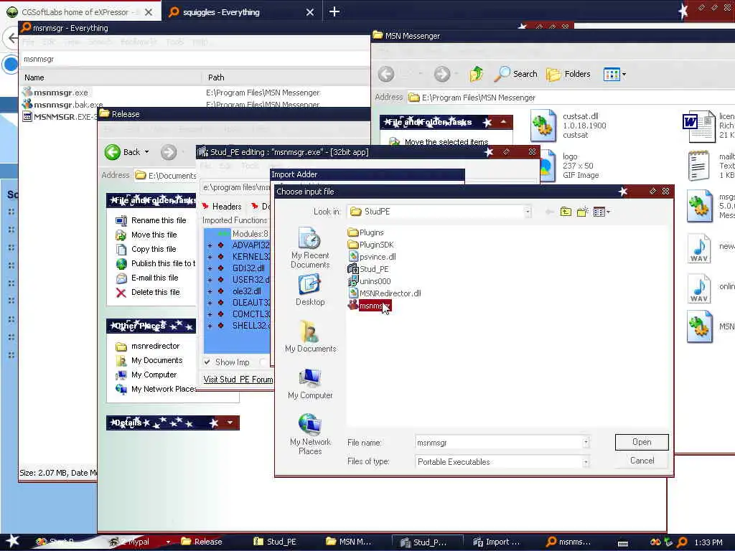Click the Create New Folder icon in dialog
Image resolution: width=735 pixels, height=551 pixels.
(583, 212)
